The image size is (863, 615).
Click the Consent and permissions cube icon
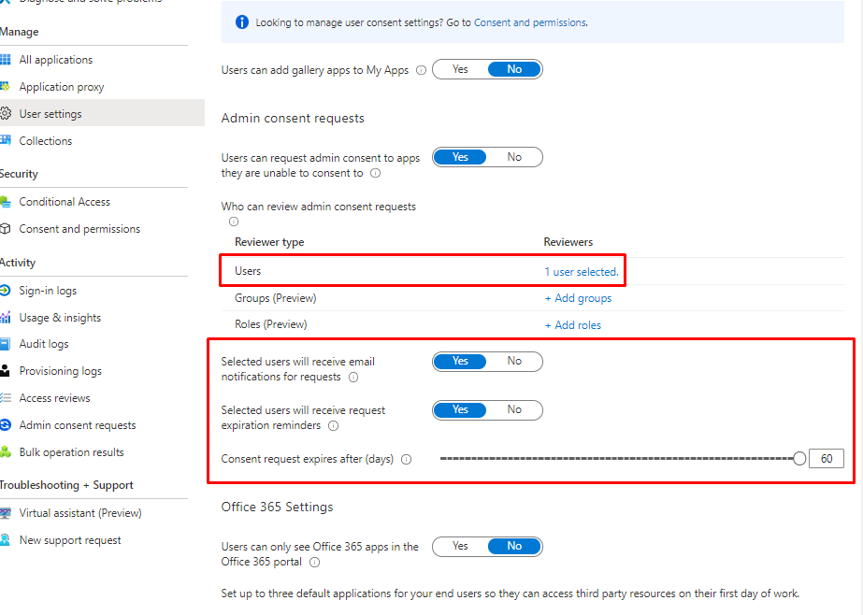[6, 229]
